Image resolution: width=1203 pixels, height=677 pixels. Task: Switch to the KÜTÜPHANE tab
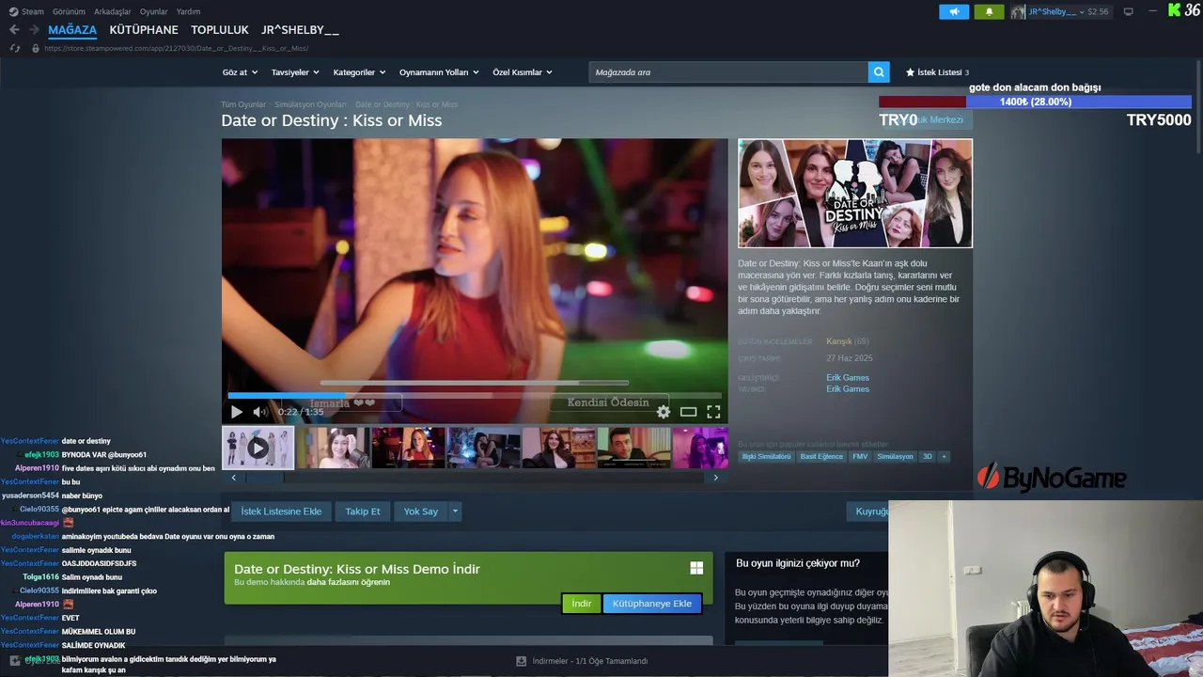[x=144, y=30]
